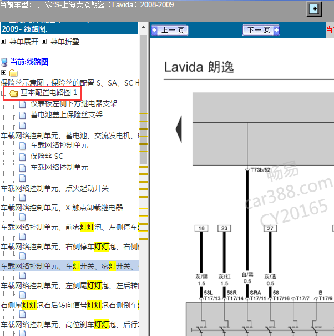Open 蓄电池盖上保险丝支架 page
Viewport: 334px width, 336px height.
(x=67, y=114)
